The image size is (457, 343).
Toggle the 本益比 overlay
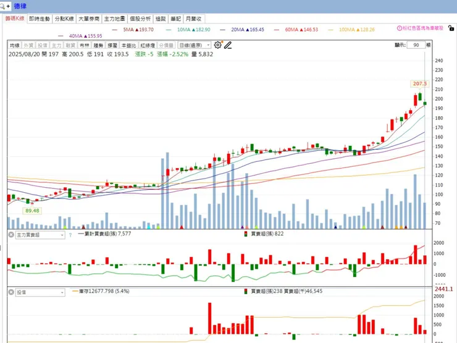point(129,45)
